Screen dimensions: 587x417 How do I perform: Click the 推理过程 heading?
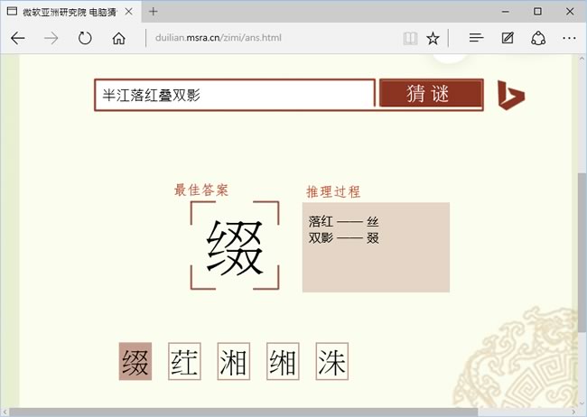click(x=333, y=191)
